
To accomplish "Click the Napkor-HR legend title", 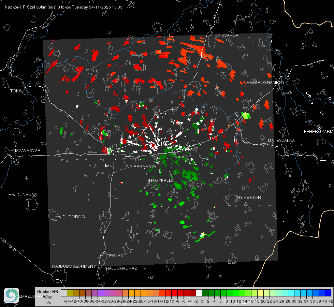I will [47, 292].
